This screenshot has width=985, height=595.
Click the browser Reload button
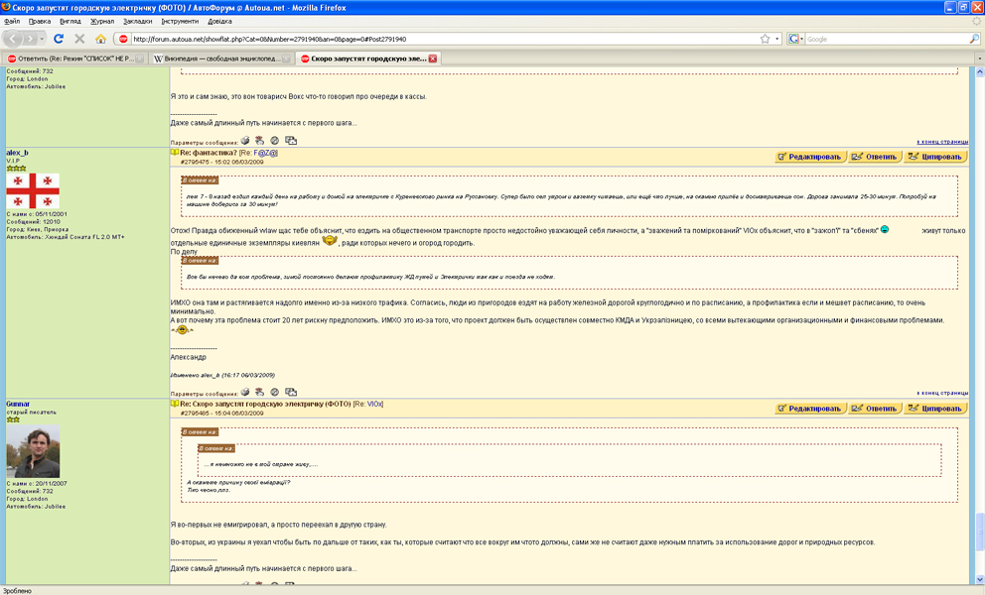click(59, 39)
